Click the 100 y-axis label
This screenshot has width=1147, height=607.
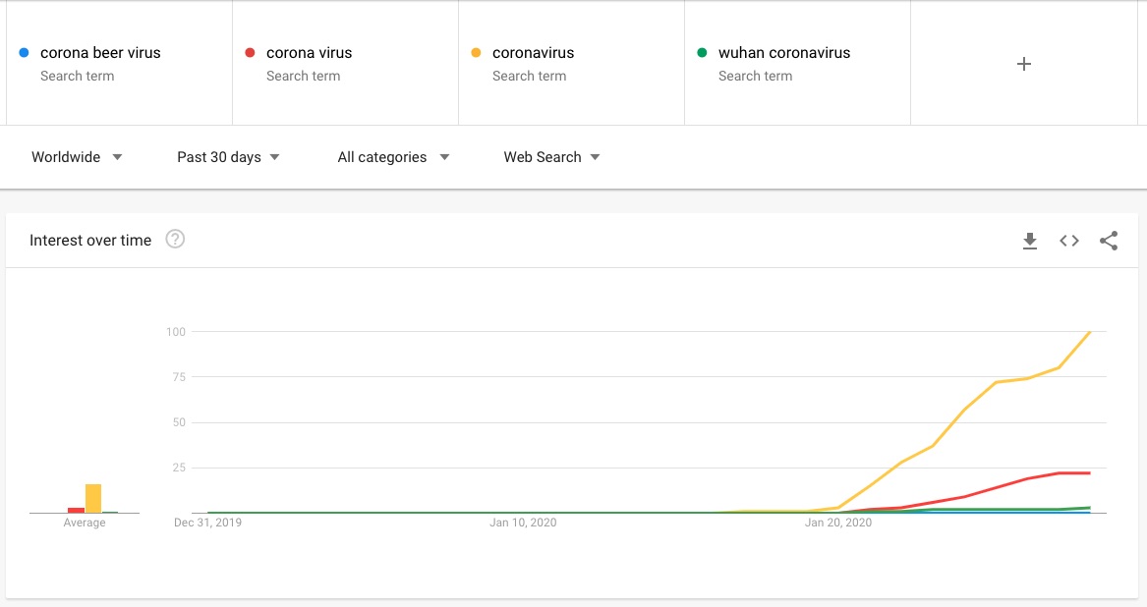click(x=176, y=331)
